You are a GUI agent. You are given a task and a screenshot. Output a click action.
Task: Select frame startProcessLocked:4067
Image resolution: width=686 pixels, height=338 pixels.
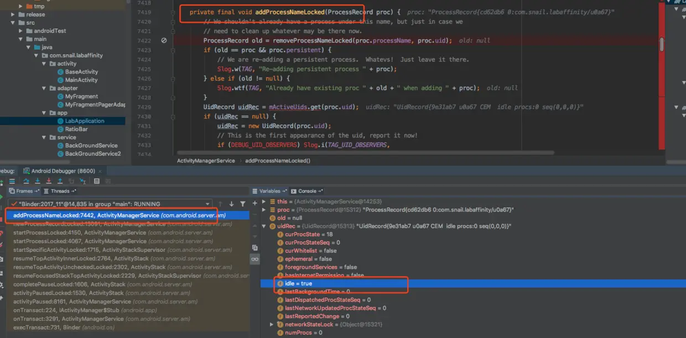point(127,241)
